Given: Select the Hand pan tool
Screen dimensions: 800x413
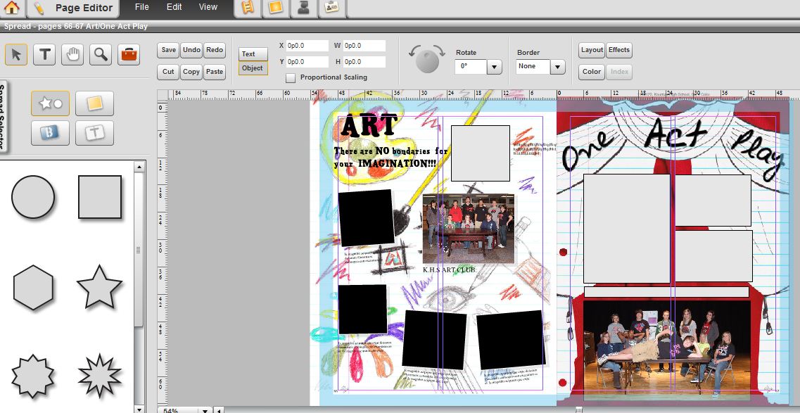Looking at the screenshot, I should [x=72, y=55].
